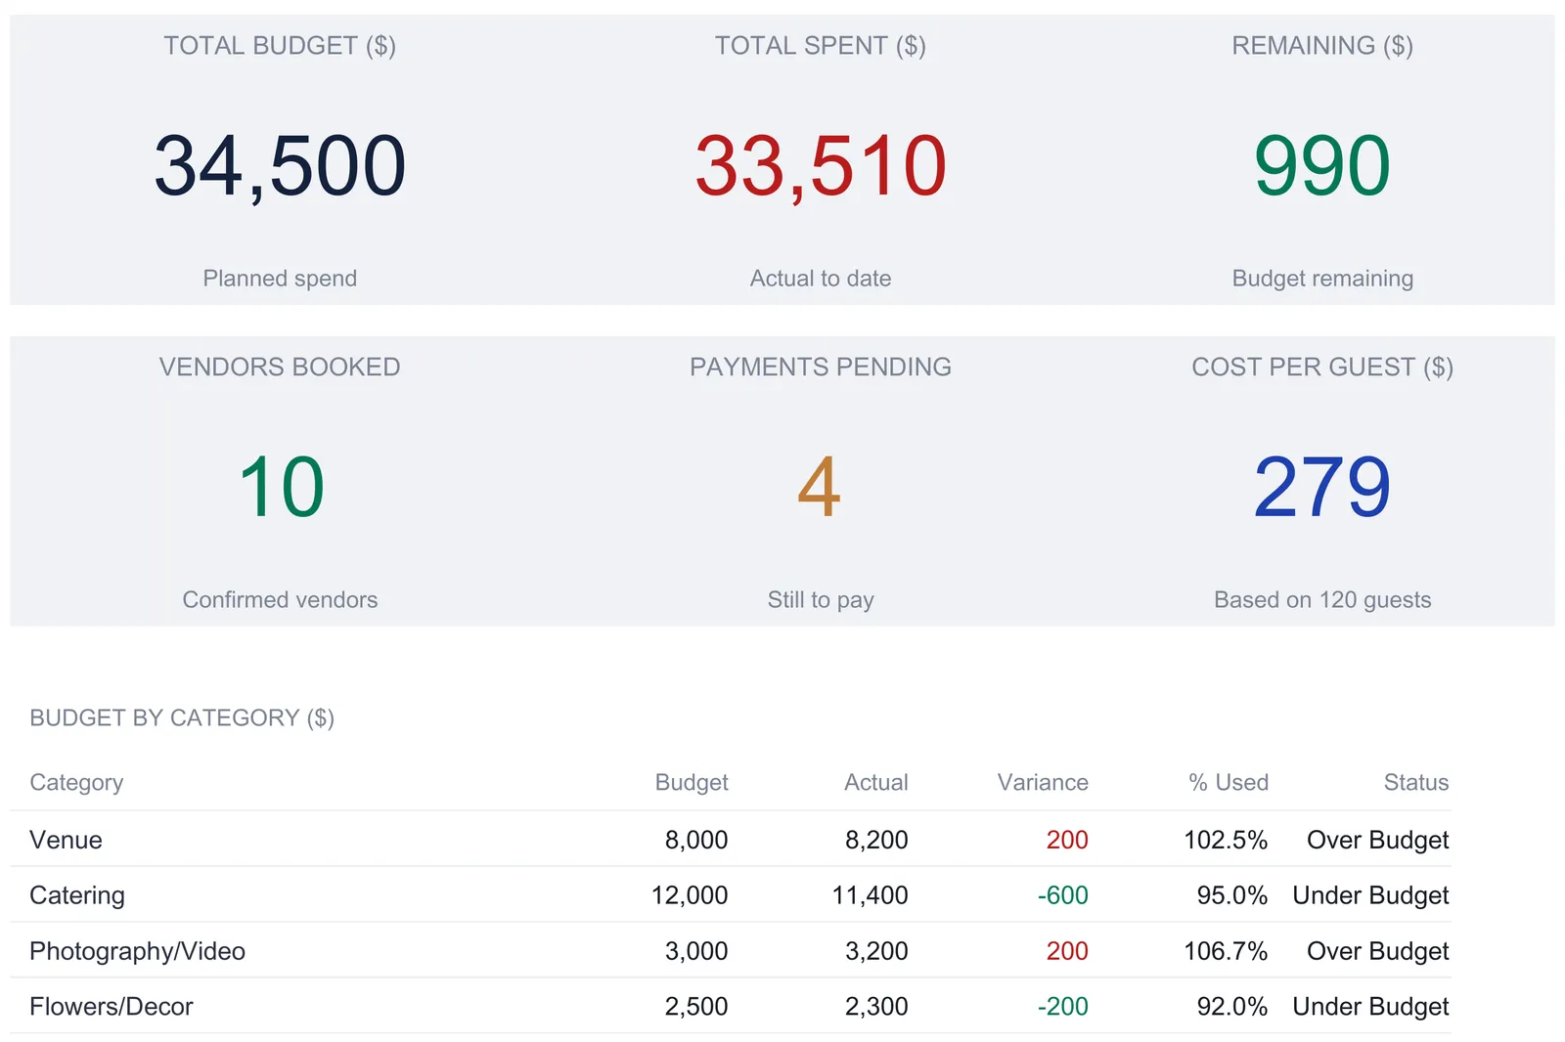Click the Vendors Booked value 10

[281, 487]
